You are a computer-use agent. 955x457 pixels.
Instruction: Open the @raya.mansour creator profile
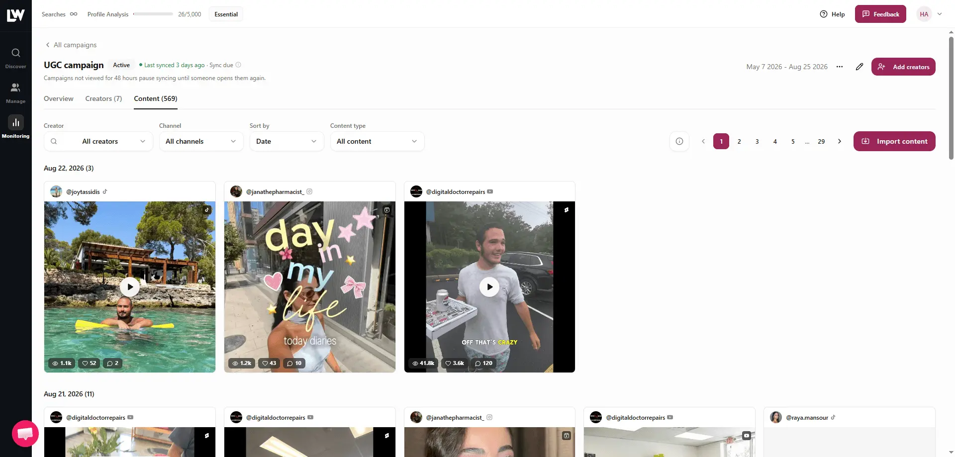807,418
